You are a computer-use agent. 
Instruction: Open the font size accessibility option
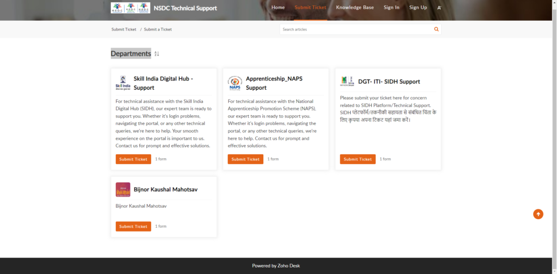440,8
